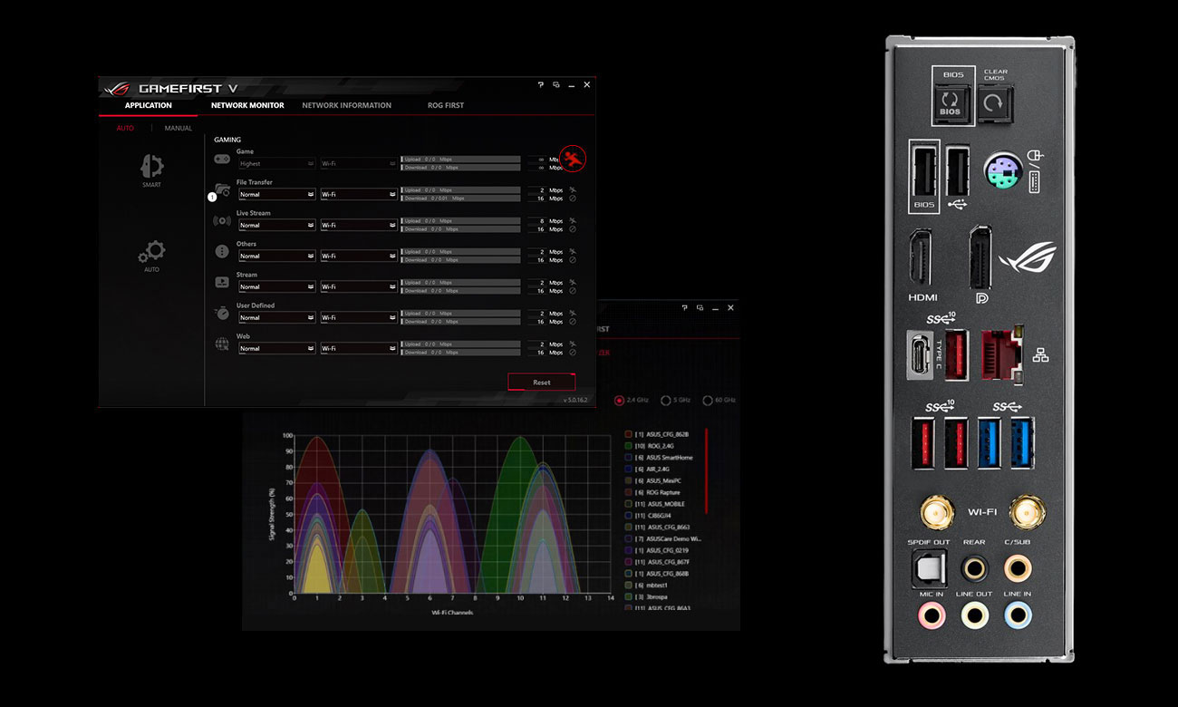Open File Transfer priority Normal dropdown
Screen dimensions: 1178x707
click(276, 194)
